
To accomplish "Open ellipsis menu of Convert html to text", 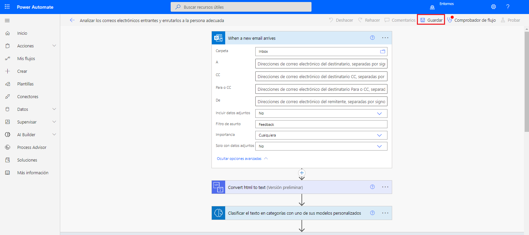I will pyautogui.click(x=385, y=187).
